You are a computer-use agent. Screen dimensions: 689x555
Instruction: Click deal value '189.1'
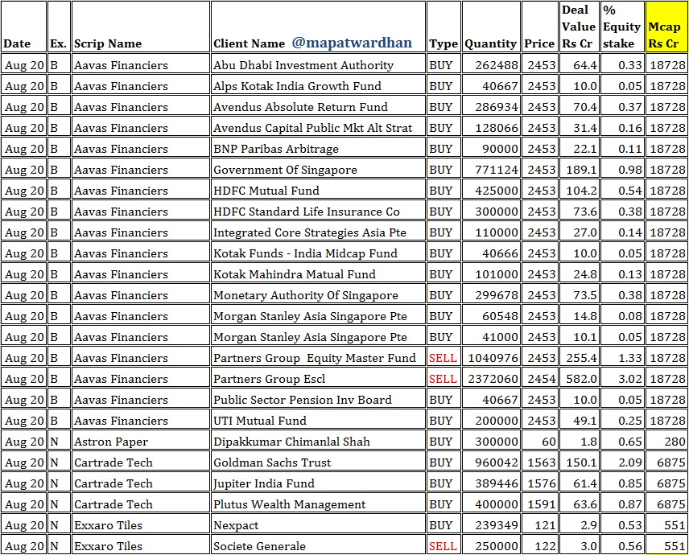(581, 170)
